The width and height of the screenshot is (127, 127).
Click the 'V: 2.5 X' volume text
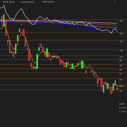click(x=122, y=108)
